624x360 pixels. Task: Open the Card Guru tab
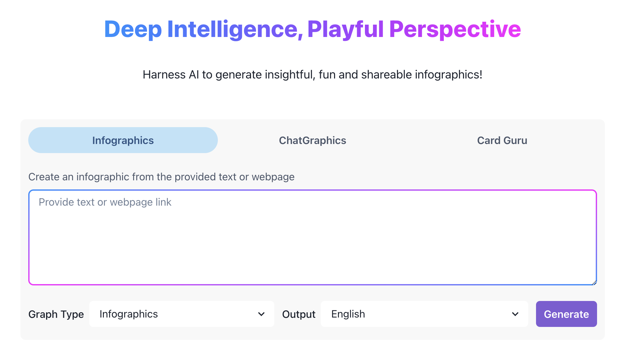pyautogui.click(x=502, y=140)
